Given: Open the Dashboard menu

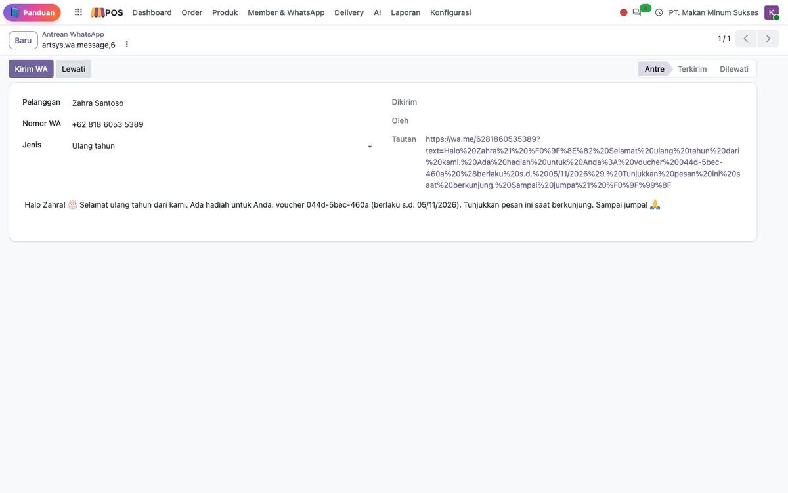Looking at the screenshot, I should 152,12.
